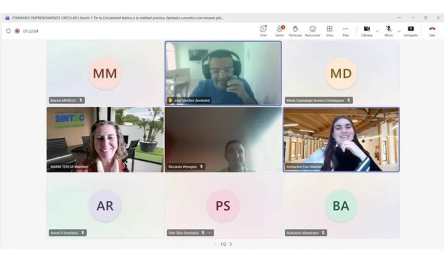Image resolution: width=444 pixels, height=263 pixels.
Task: Select Formación Ciec Madrid video tile
Action: 341,140
